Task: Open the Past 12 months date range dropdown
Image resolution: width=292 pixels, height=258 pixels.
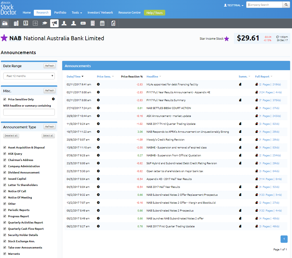Action: pyautogui.click(x=29, y=76)
